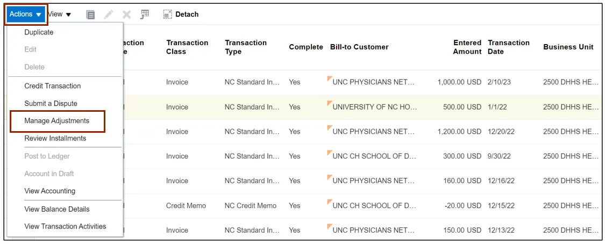Click the flag icon beside UNIVERSITY OF NC HO customer

tap(330, 104)
